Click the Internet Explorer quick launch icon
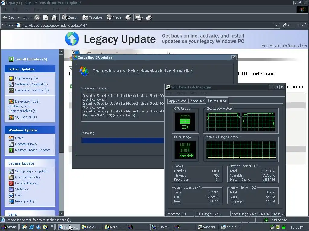Screen dimensions: 309x231 31,227
